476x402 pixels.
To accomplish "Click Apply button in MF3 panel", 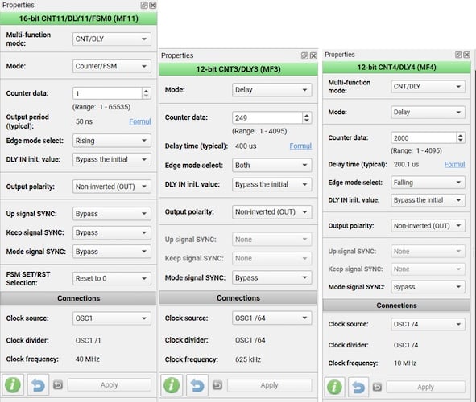I will [269, 385].
